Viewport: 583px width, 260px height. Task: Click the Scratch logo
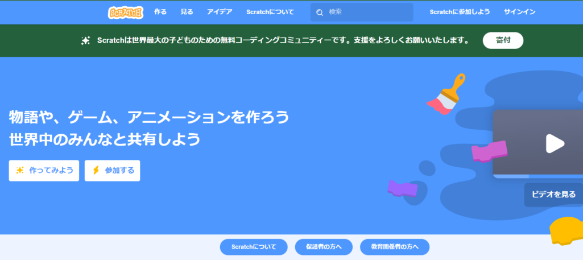126,13
